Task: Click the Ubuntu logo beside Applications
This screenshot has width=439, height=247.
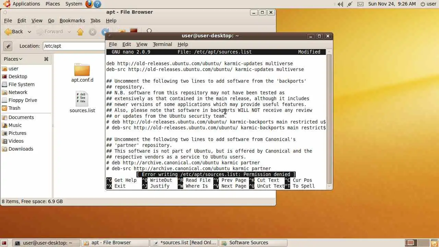Action: pos(7,4)
